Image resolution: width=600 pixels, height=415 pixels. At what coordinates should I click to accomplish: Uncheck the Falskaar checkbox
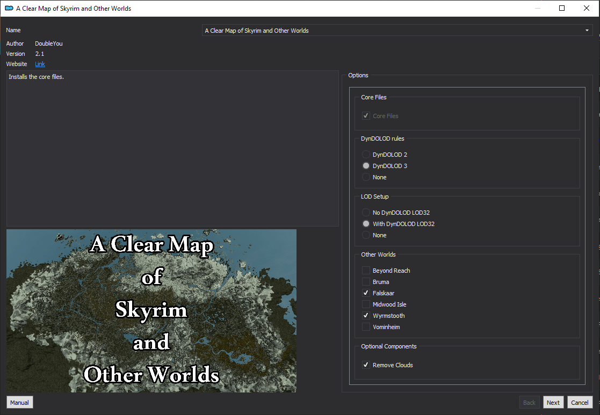pos(366,293)
